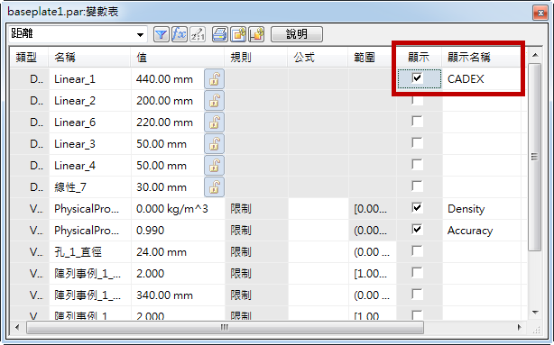
Task: Click the Accuracy display name cell
Action: tap(482, 231)
